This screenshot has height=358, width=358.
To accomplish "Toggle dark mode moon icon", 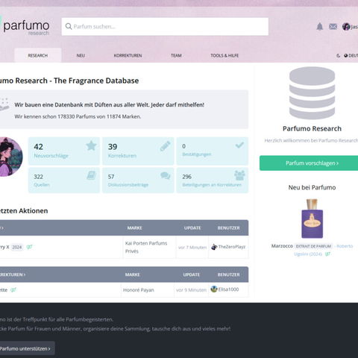I will click(x=338, y=56).
